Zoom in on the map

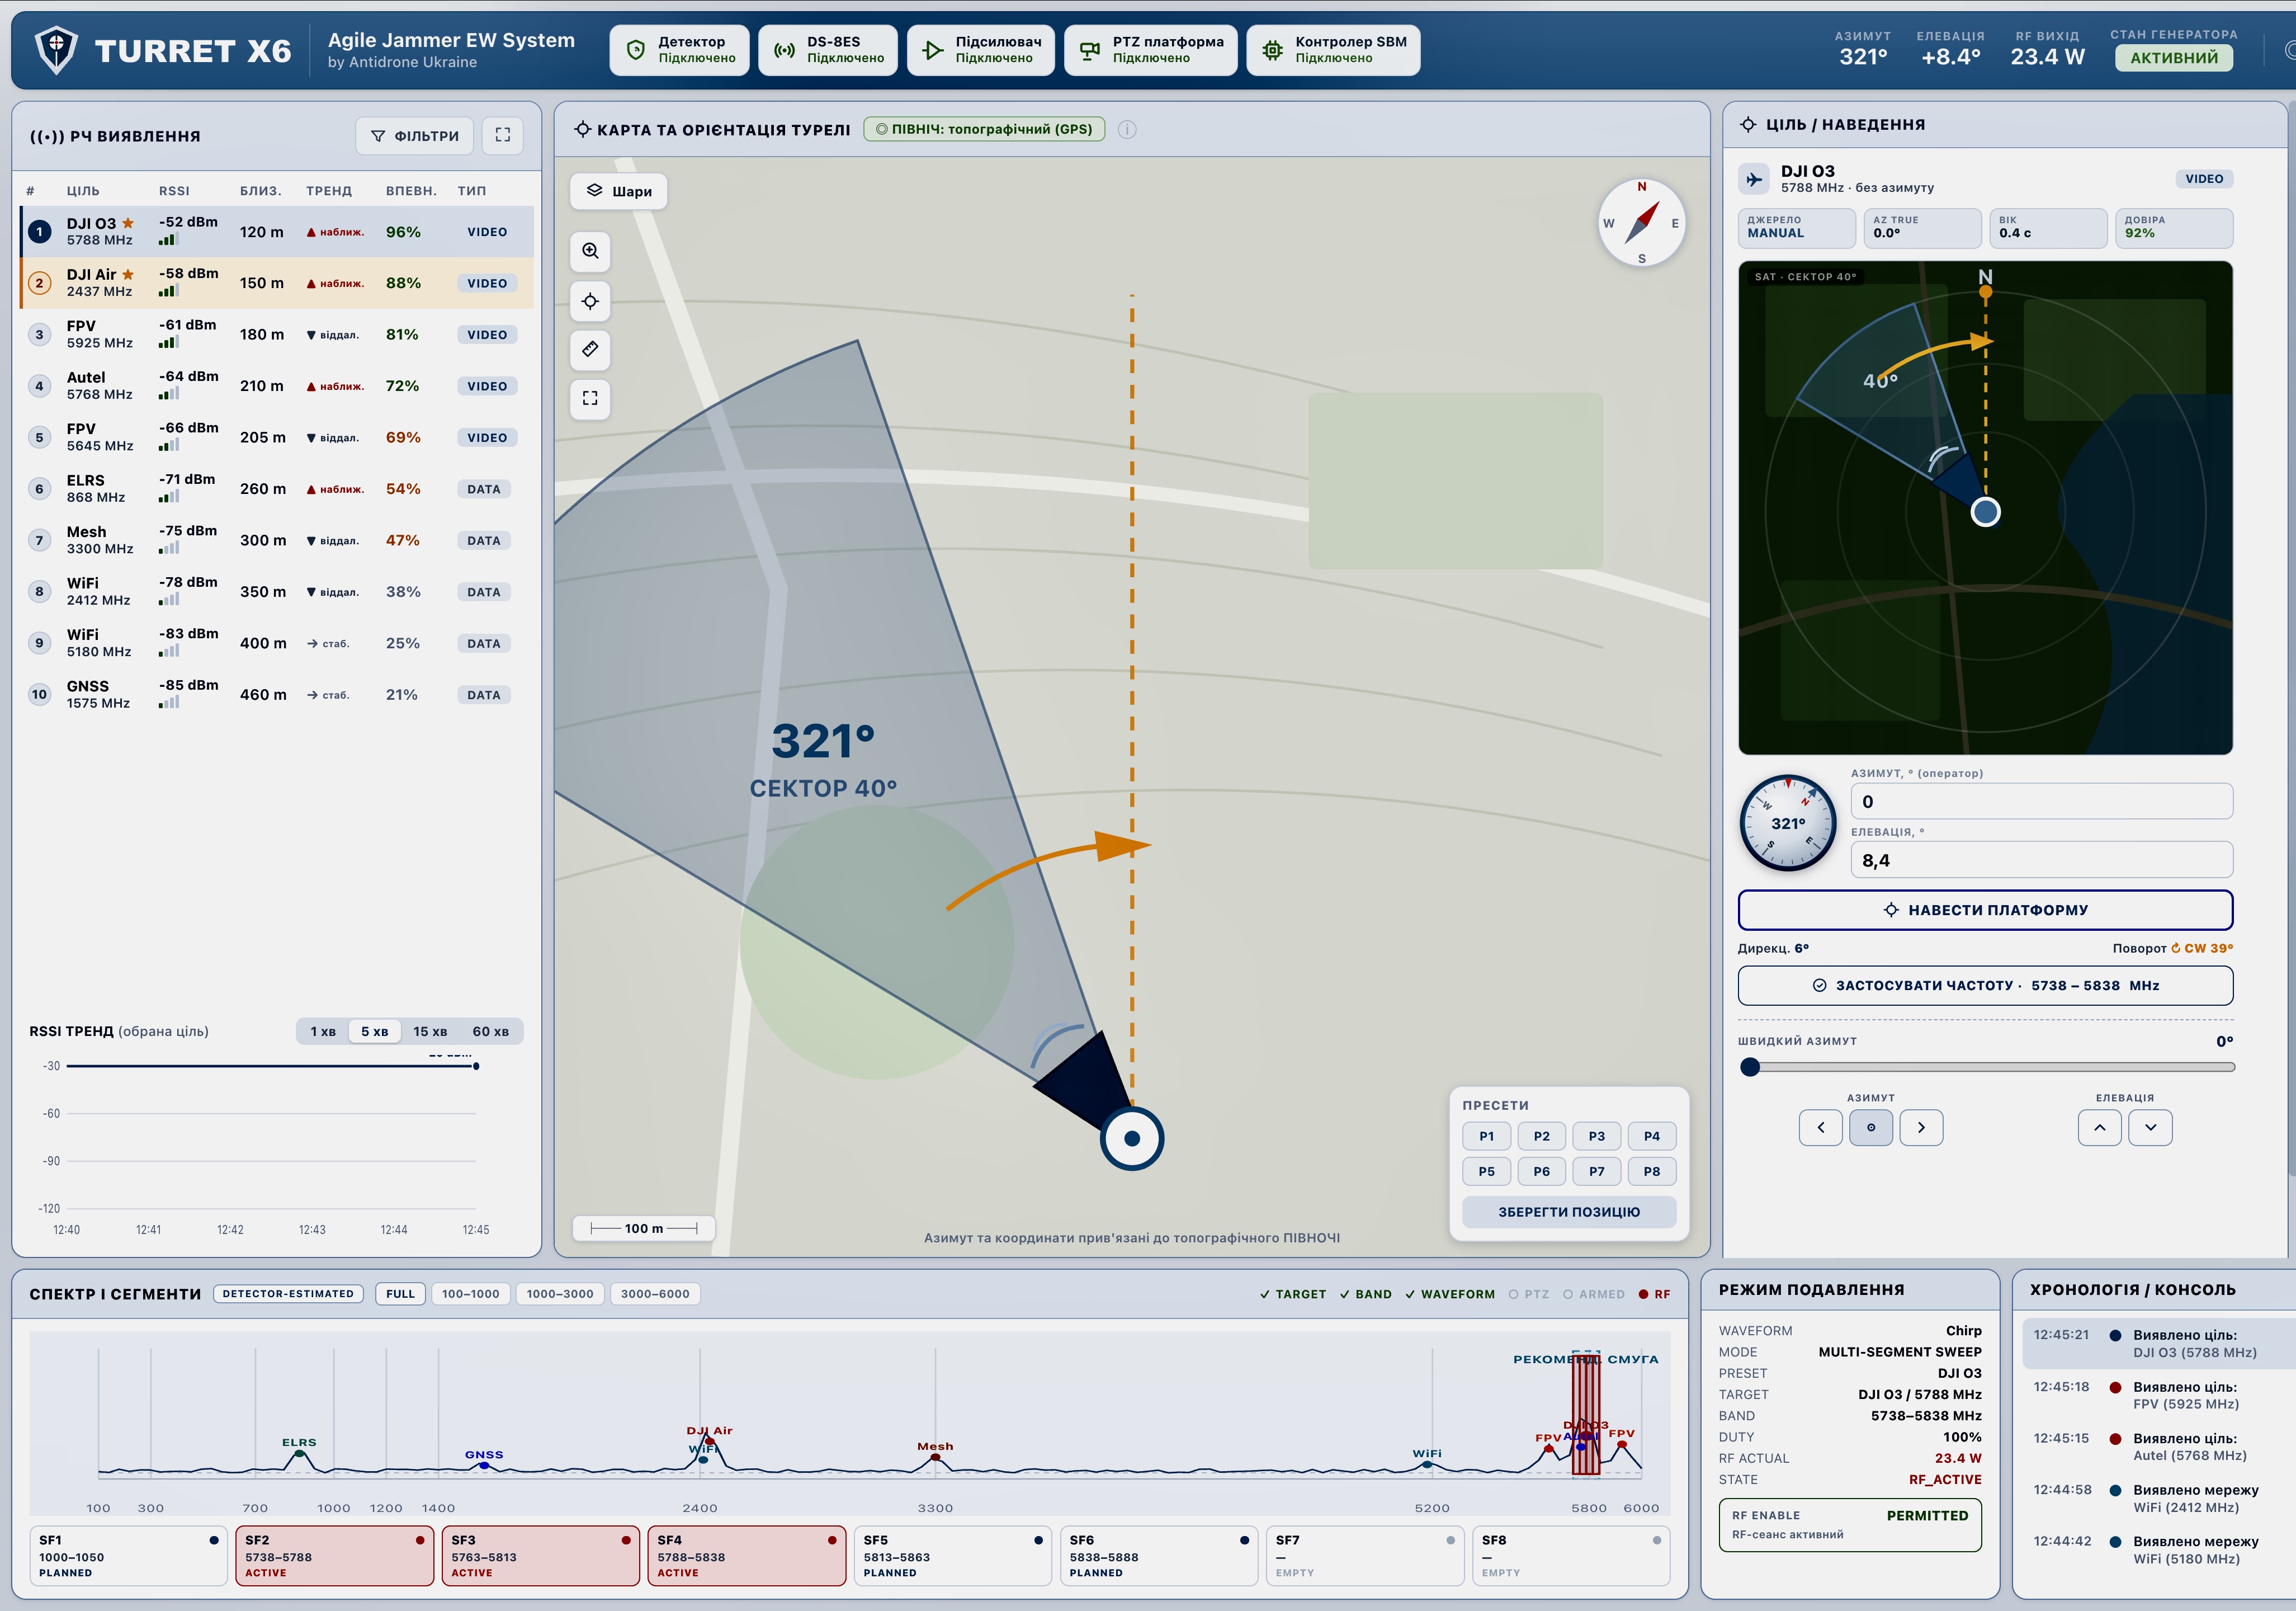point(590,251)
